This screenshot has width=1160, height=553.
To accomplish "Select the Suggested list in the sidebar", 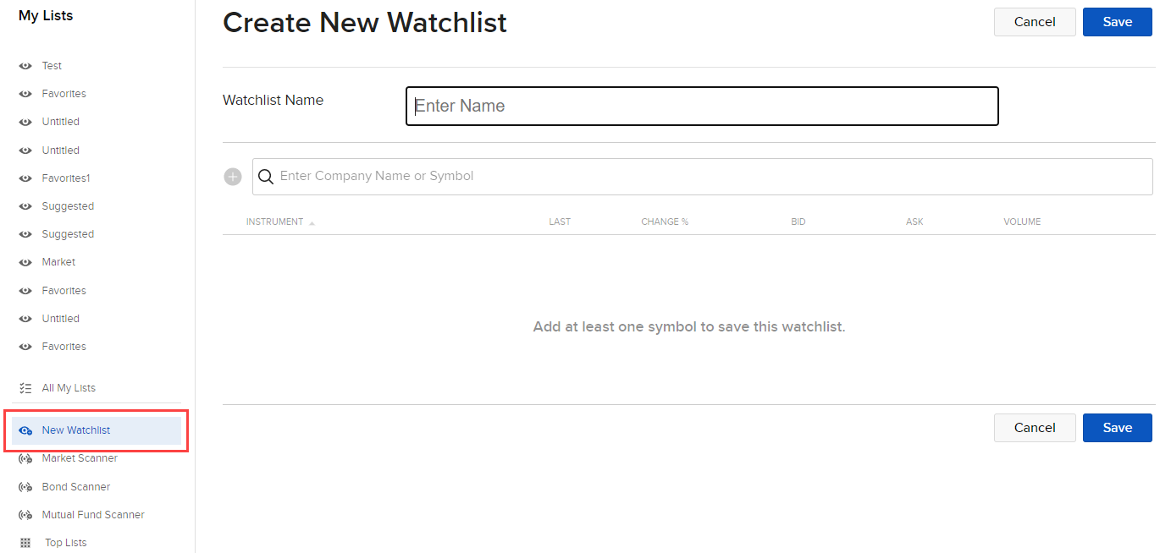I will (68, 205).
